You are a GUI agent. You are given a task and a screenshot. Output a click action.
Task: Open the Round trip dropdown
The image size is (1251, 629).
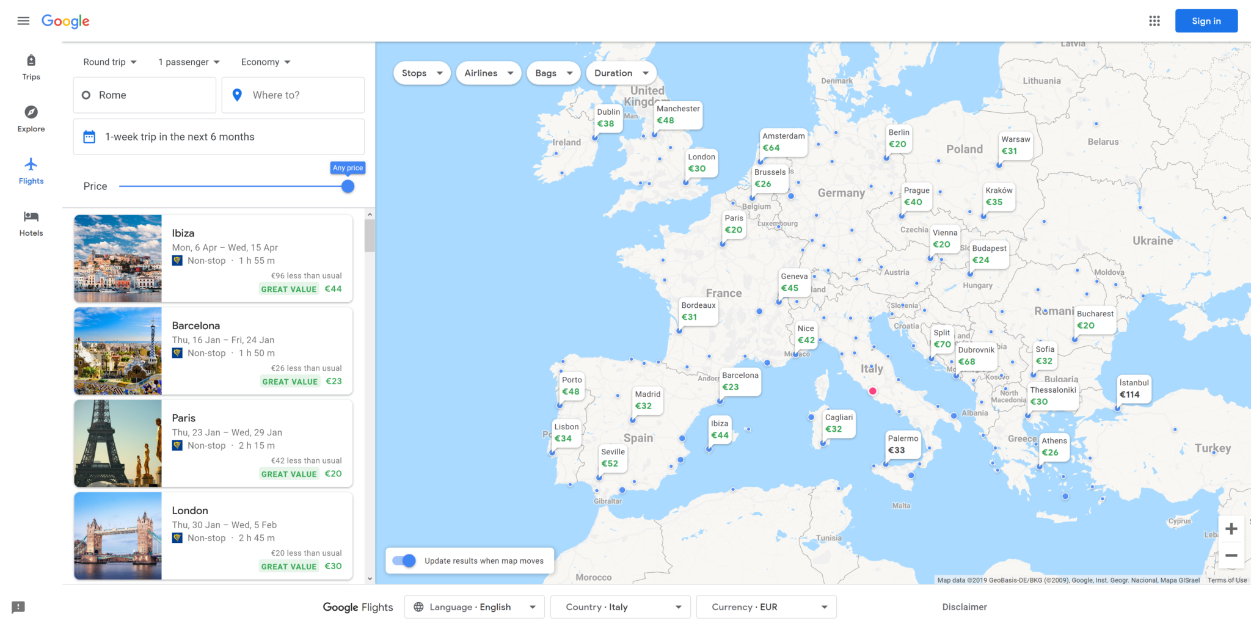click(110, 62)
